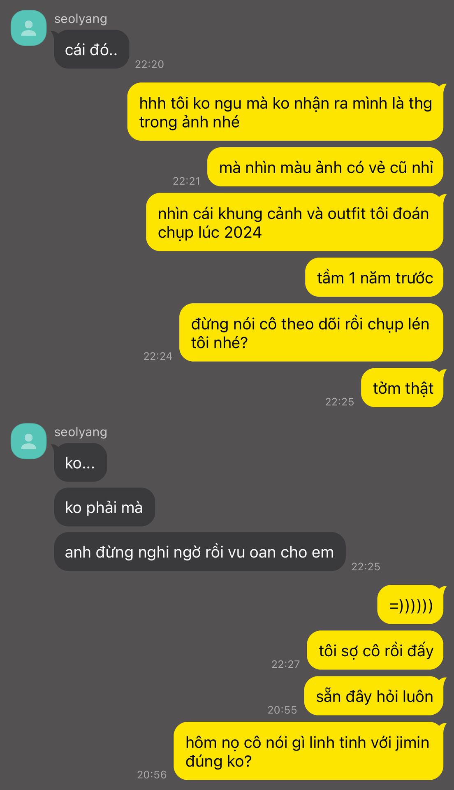
Task: Tap seolyang's top profile avatar
Action: [x=28, y=28]
